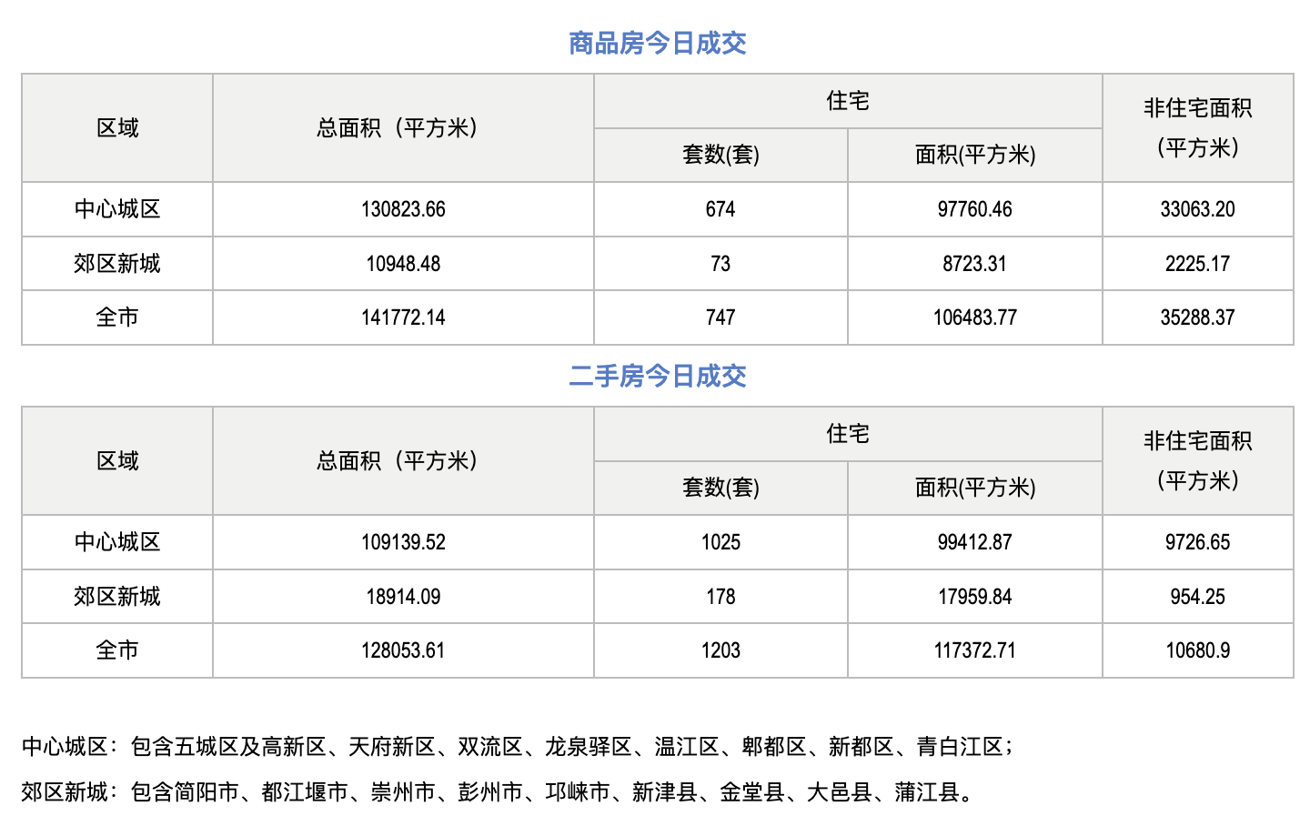Click the total area cell 130823.66
Image resolution: width=1310 pixels, height=826 pixels.
pos(403,209)
